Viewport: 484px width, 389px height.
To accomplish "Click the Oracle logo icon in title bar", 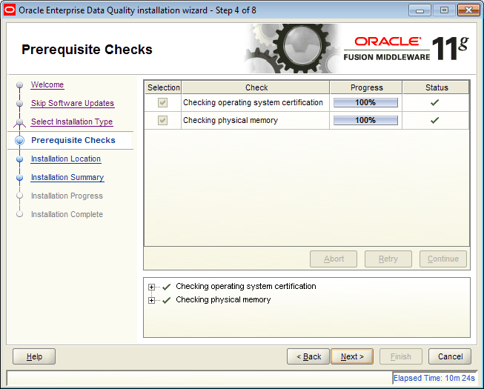I will 10,10.
